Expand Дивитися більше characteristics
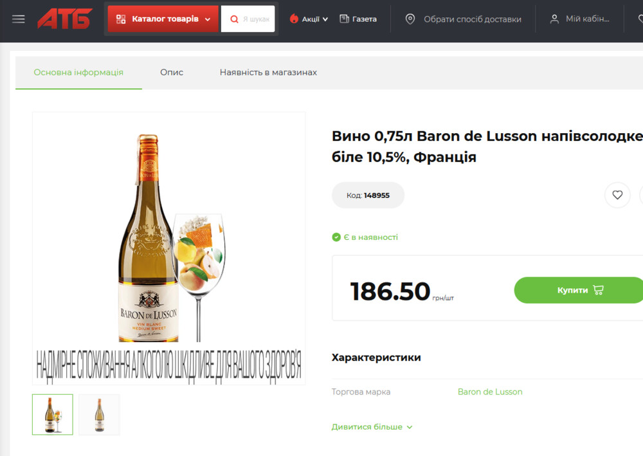Viewport: 643px width, 456px height. coord(372,427)
